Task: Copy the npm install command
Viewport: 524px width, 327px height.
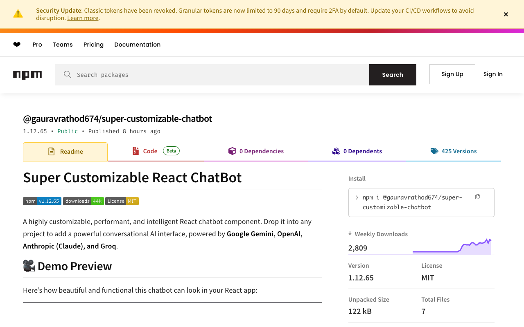Action: (477, 197)
